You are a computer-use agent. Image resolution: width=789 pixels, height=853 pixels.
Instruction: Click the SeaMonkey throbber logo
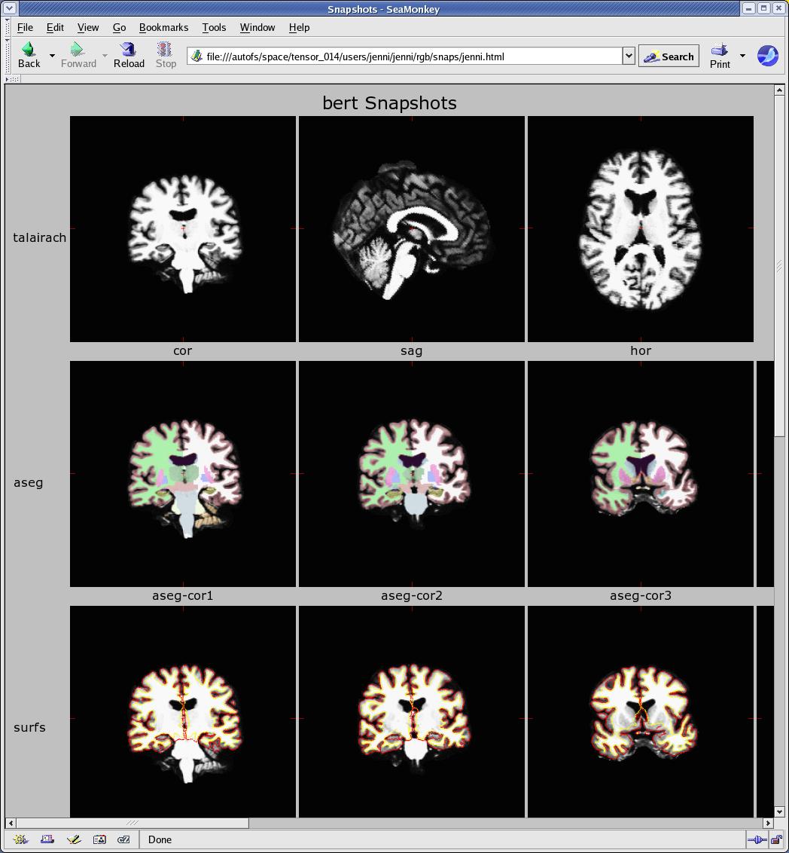767,56
